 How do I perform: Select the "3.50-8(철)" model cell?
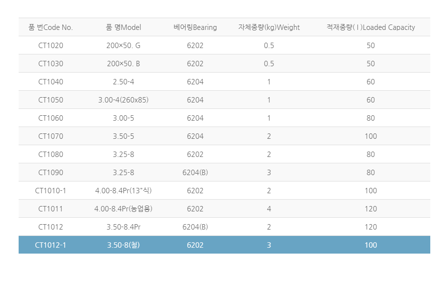click(x=123, y=245)
